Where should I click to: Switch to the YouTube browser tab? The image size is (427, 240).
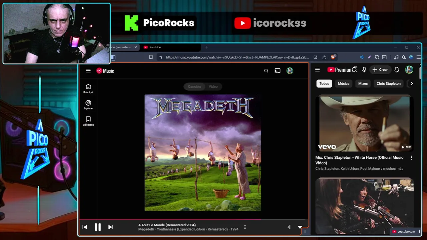tap(170, 47)
